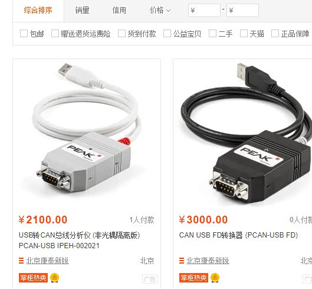Select the 天猫 filter checkbox
The width and height of the screenshot is (312, 289).
[x=244, y=34]
